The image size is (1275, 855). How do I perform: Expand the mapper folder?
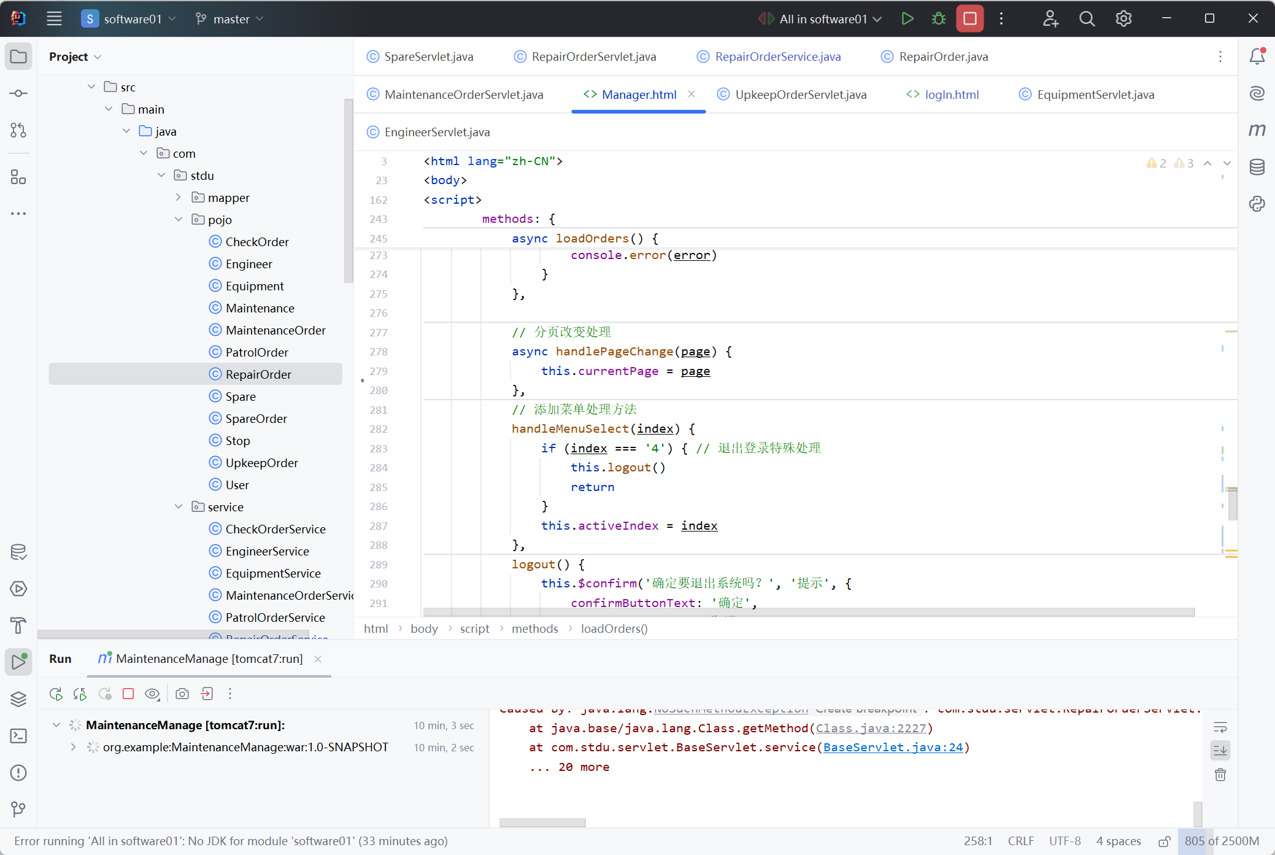pyautogui.click(x=179, y=197)
